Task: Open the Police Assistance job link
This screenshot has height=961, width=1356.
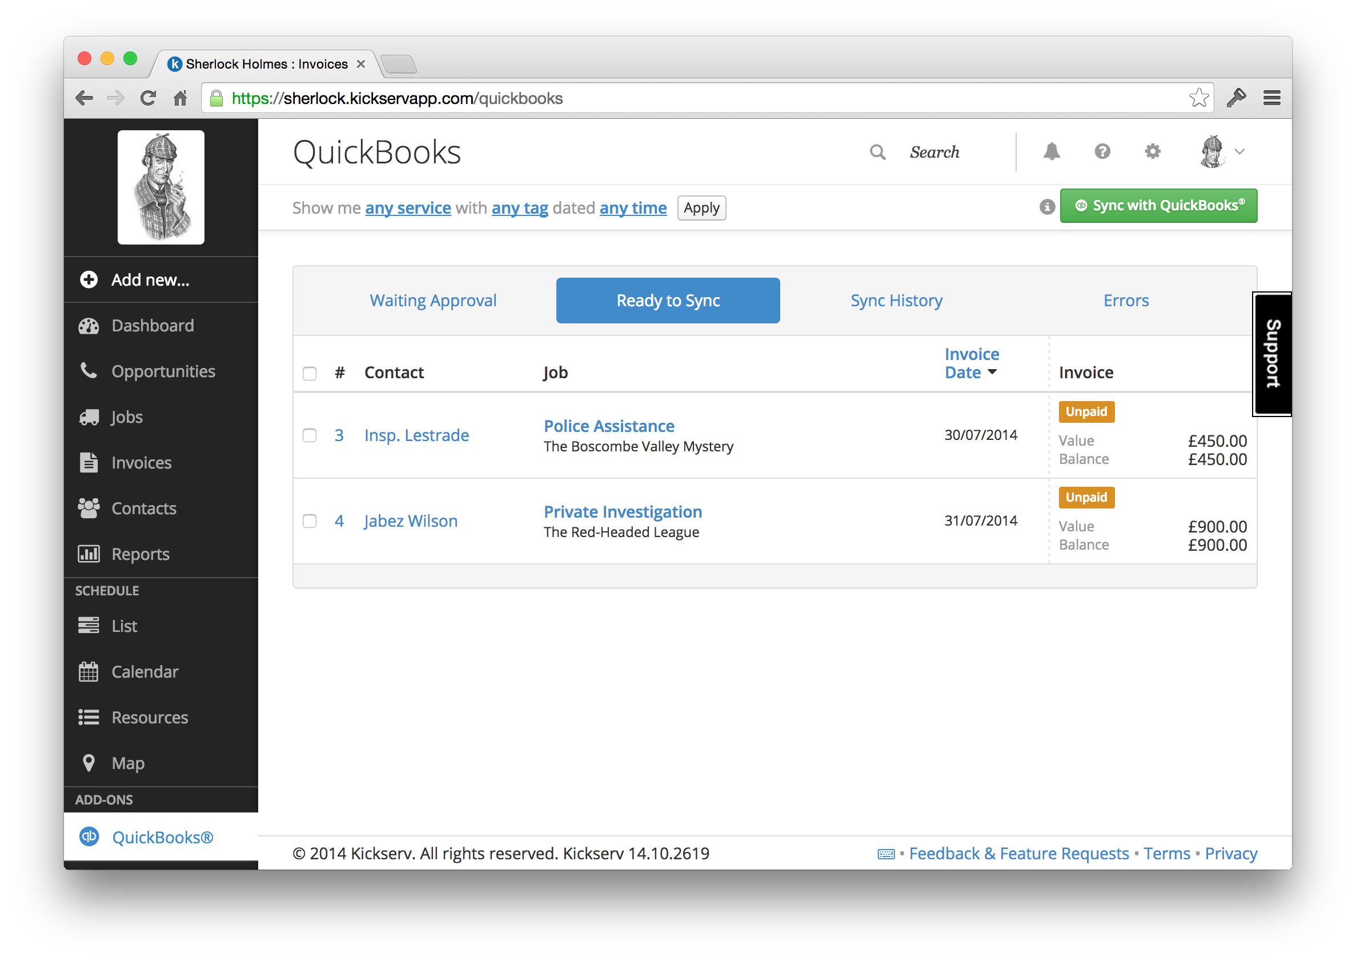Action: tap(609, 426)
